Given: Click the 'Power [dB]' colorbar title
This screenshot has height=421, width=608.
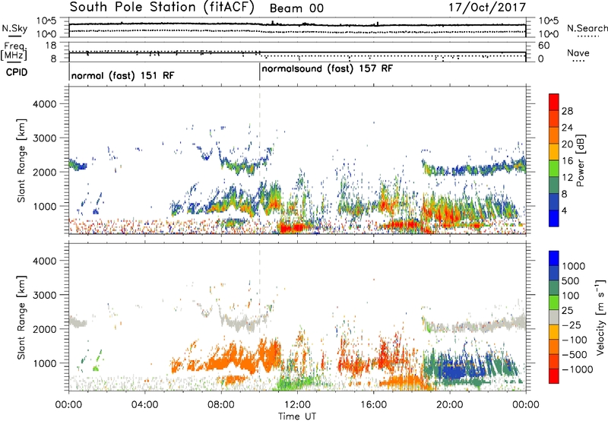Looking at the screenshot, I should tap(580, 160).
